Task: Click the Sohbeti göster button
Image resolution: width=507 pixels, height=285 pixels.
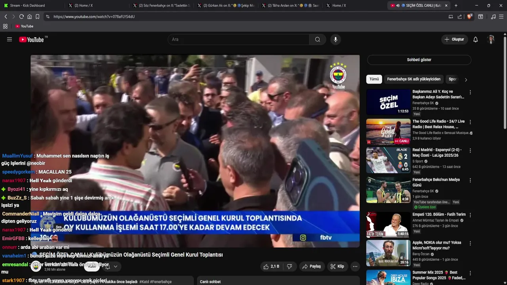Action: tap(419, 60)
